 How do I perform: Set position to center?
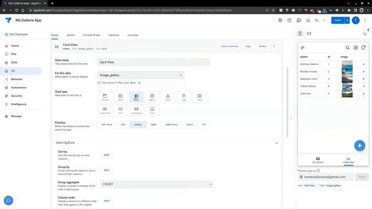(x=138, y=124)
